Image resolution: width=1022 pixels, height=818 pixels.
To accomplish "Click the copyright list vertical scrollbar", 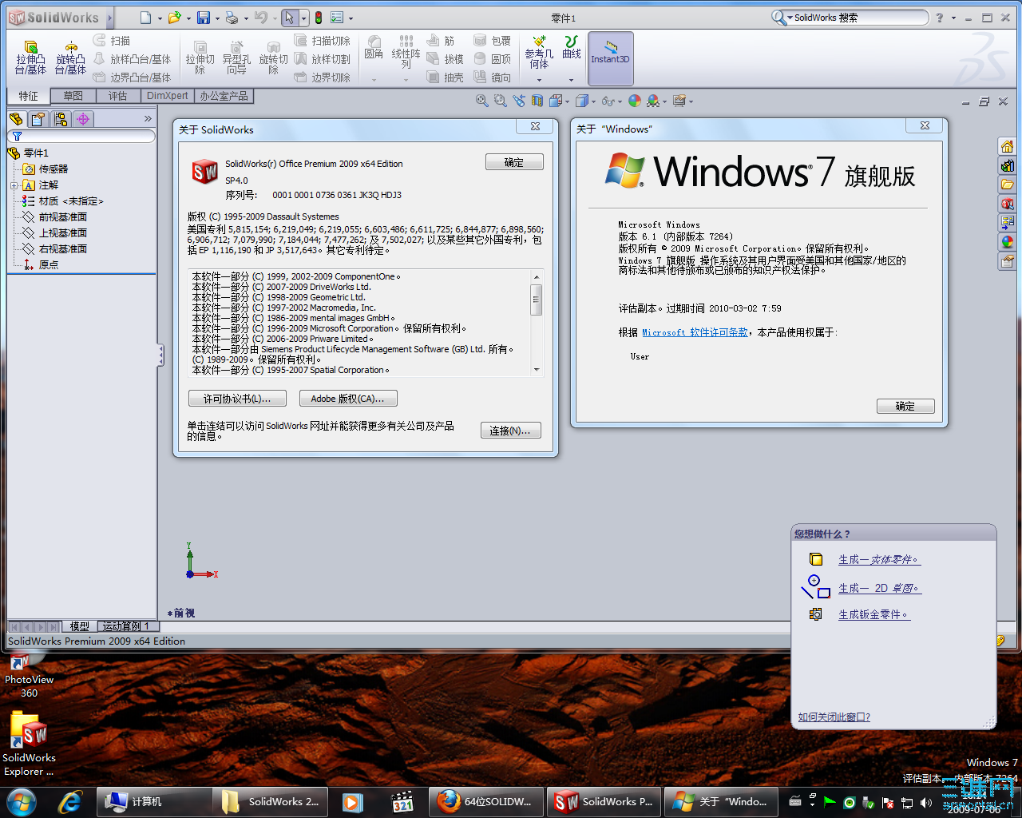I will [537, 324].
